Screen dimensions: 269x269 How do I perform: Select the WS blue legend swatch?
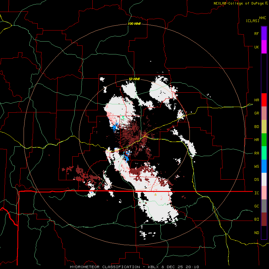264,166
